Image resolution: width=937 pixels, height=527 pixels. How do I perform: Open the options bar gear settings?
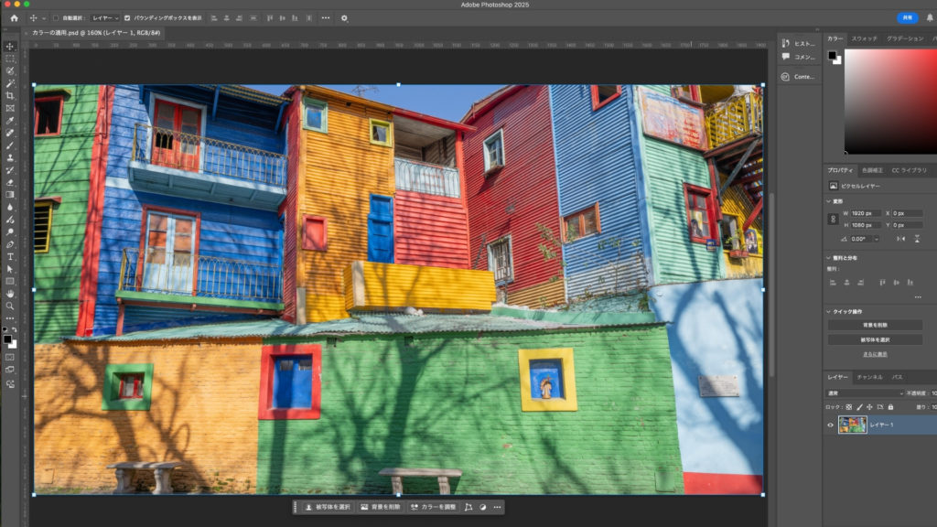tap(344, 17)
